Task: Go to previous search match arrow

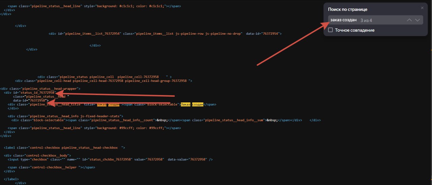Action: 409,20
